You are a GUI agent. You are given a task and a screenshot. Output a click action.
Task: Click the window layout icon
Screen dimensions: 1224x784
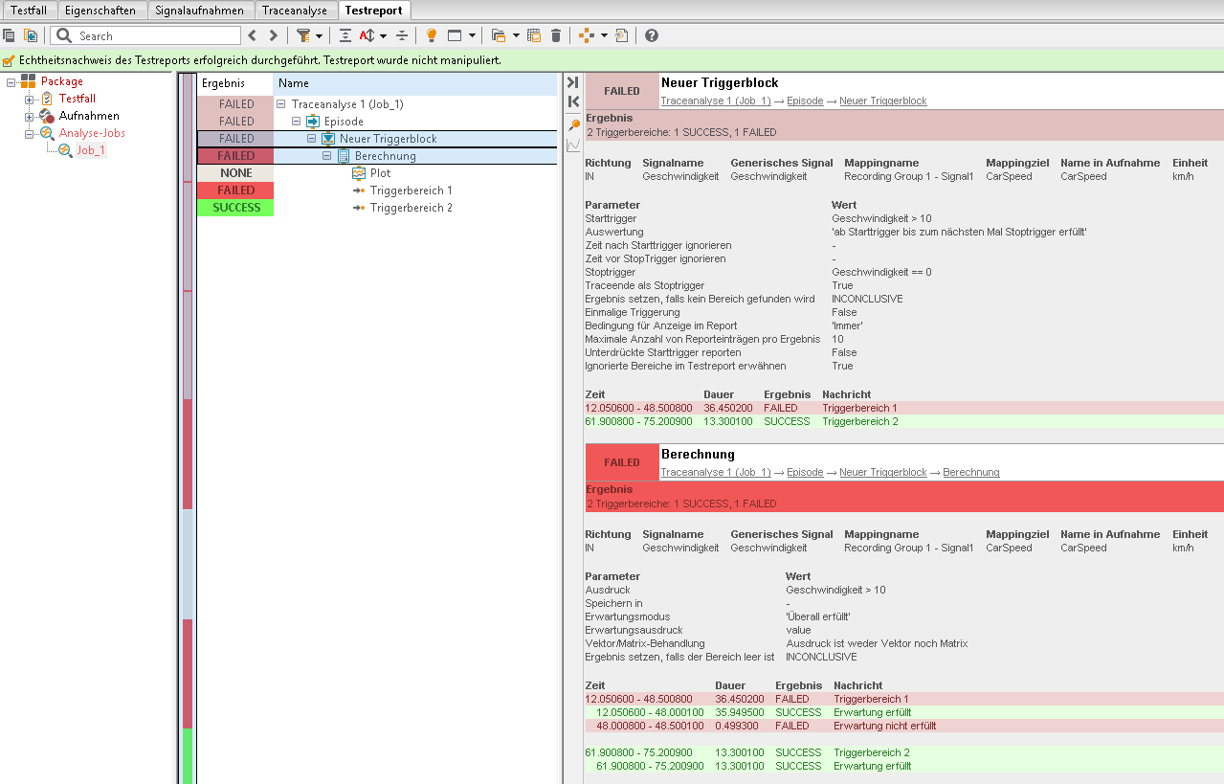pyautogui.click(x=455, y=35)
